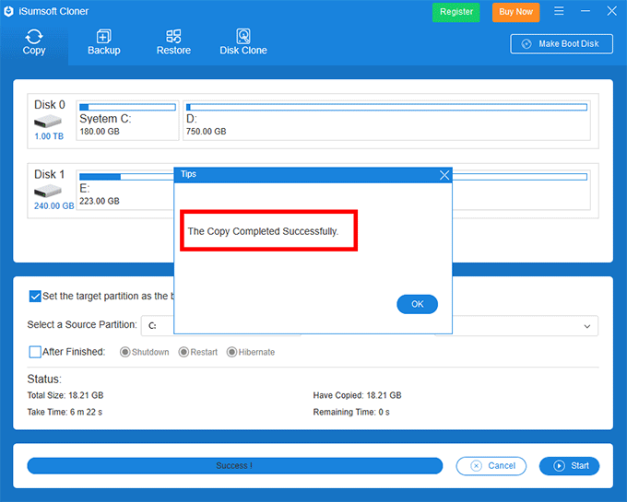Click the 1.00 TB disk size label

(49, 136)
